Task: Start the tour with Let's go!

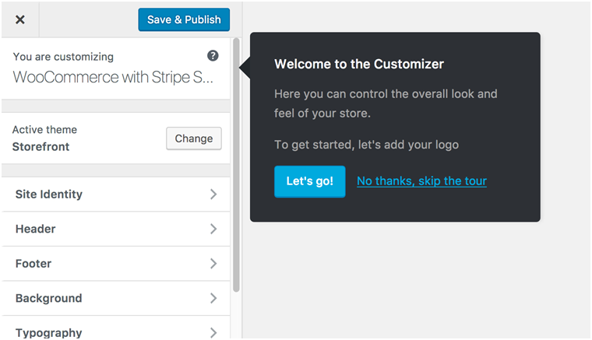Action: 309,181
